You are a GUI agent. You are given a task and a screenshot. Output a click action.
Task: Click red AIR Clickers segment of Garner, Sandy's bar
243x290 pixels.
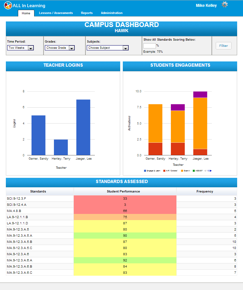pyautogui.click(x=155, y=149)
